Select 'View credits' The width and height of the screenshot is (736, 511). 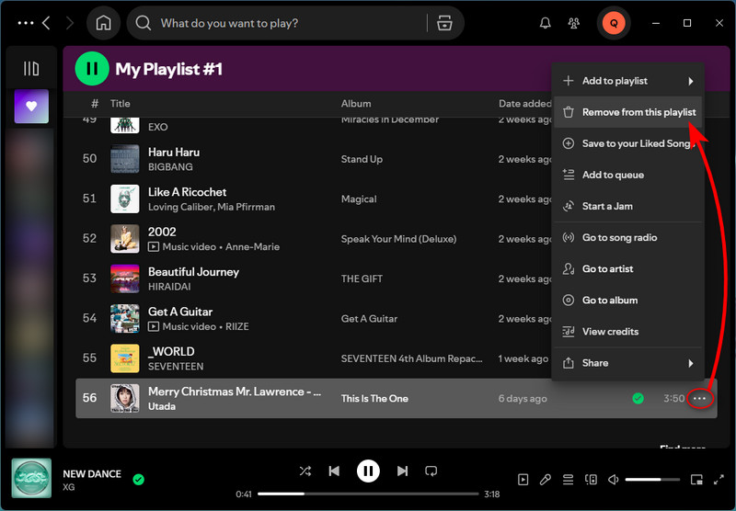point(627,332)
